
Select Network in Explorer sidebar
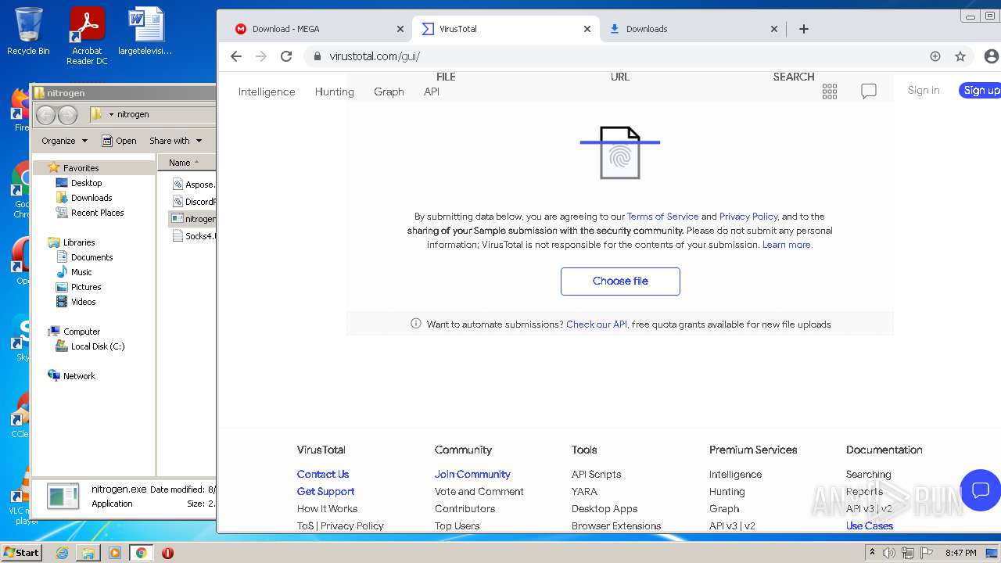point(71,376)
